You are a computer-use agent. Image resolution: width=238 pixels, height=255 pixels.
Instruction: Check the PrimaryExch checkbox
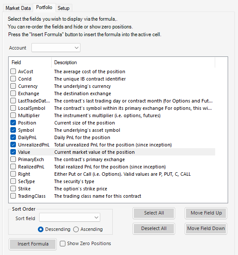[13, 159]
